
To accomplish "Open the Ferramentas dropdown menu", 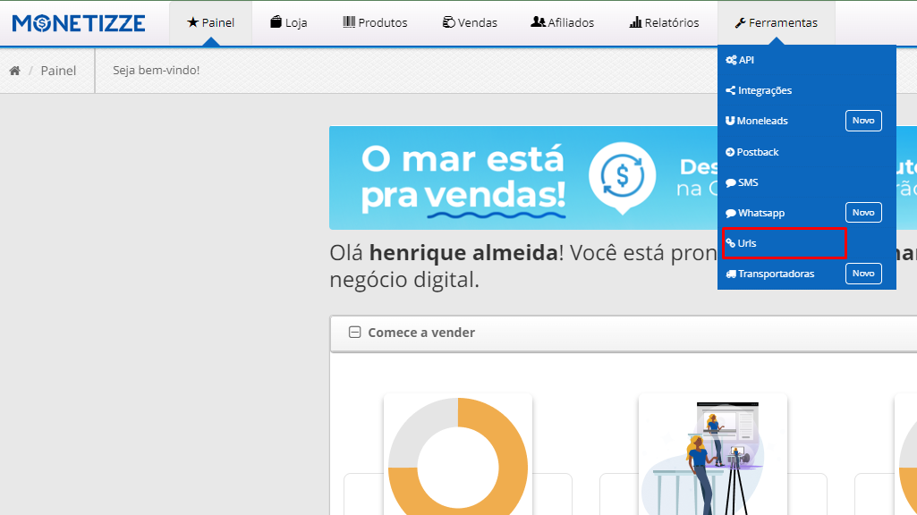I will tap(776, 22).
